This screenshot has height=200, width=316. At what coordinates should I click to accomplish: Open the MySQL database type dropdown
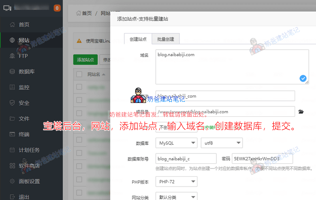coord(176,143)
